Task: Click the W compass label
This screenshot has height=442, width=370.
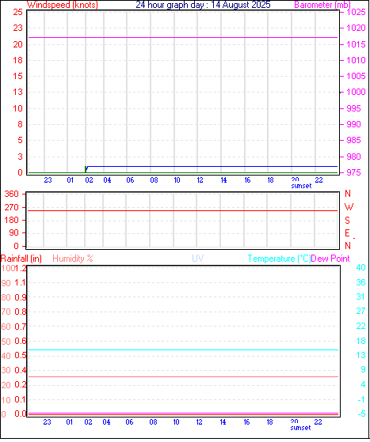Action: click(x=349, y=207)
